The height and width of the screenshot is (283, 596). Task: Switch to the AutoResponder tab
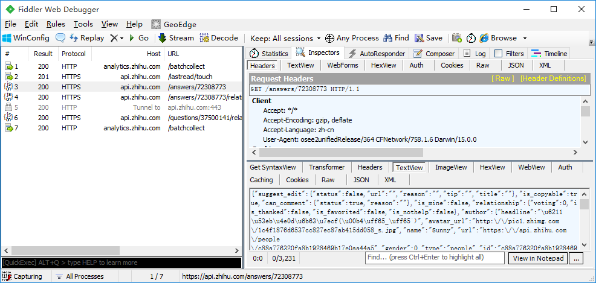point(377,54)
